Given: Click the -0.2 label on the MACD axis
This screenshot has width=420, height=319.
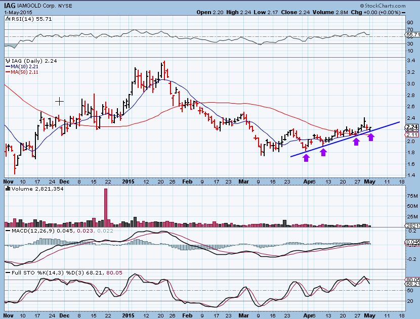Looking at the screenshot, I should pos(412,259).
